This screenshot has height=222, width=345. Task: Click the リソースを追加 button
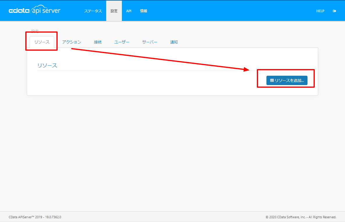[287, 80]
